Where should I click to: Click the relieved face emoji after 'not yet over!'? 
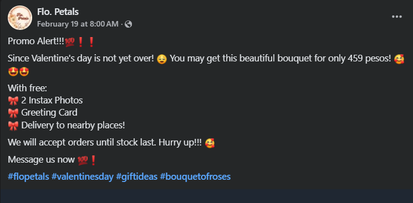coord(162,59)
